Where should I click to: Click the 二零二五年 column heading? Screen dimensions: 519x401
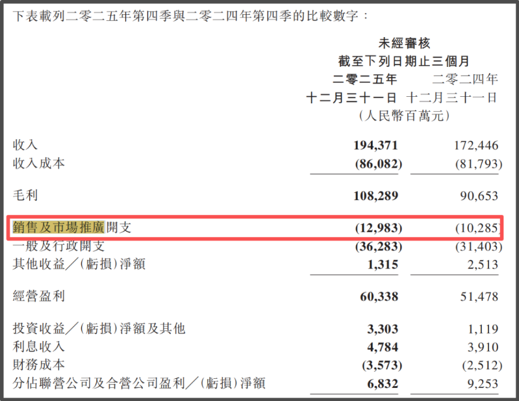point(365,79)
